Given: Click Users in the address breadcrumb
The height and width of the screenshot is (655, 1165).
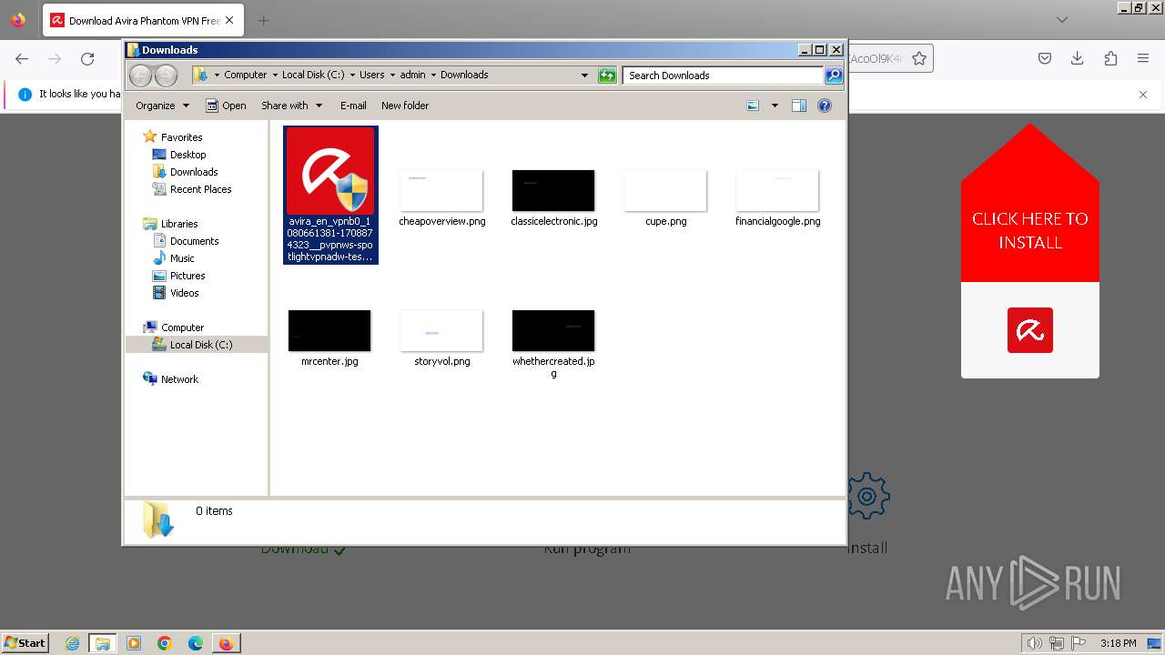Looking at the screenshot, I should tap(371, 76).
